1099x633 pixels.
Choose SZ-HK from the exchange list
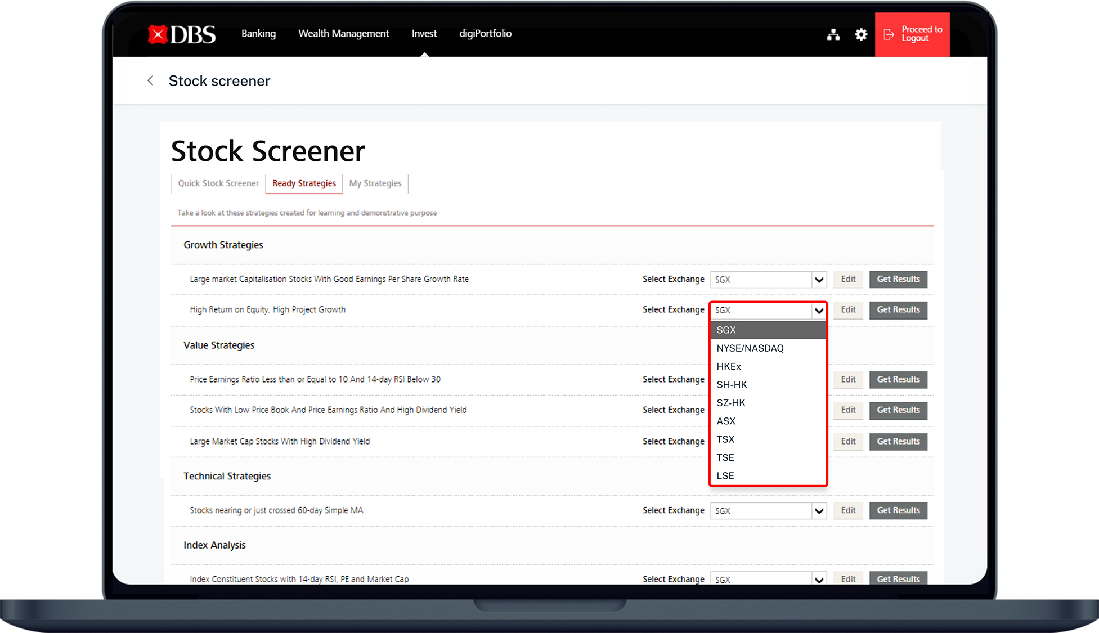[x=768, y=403]
